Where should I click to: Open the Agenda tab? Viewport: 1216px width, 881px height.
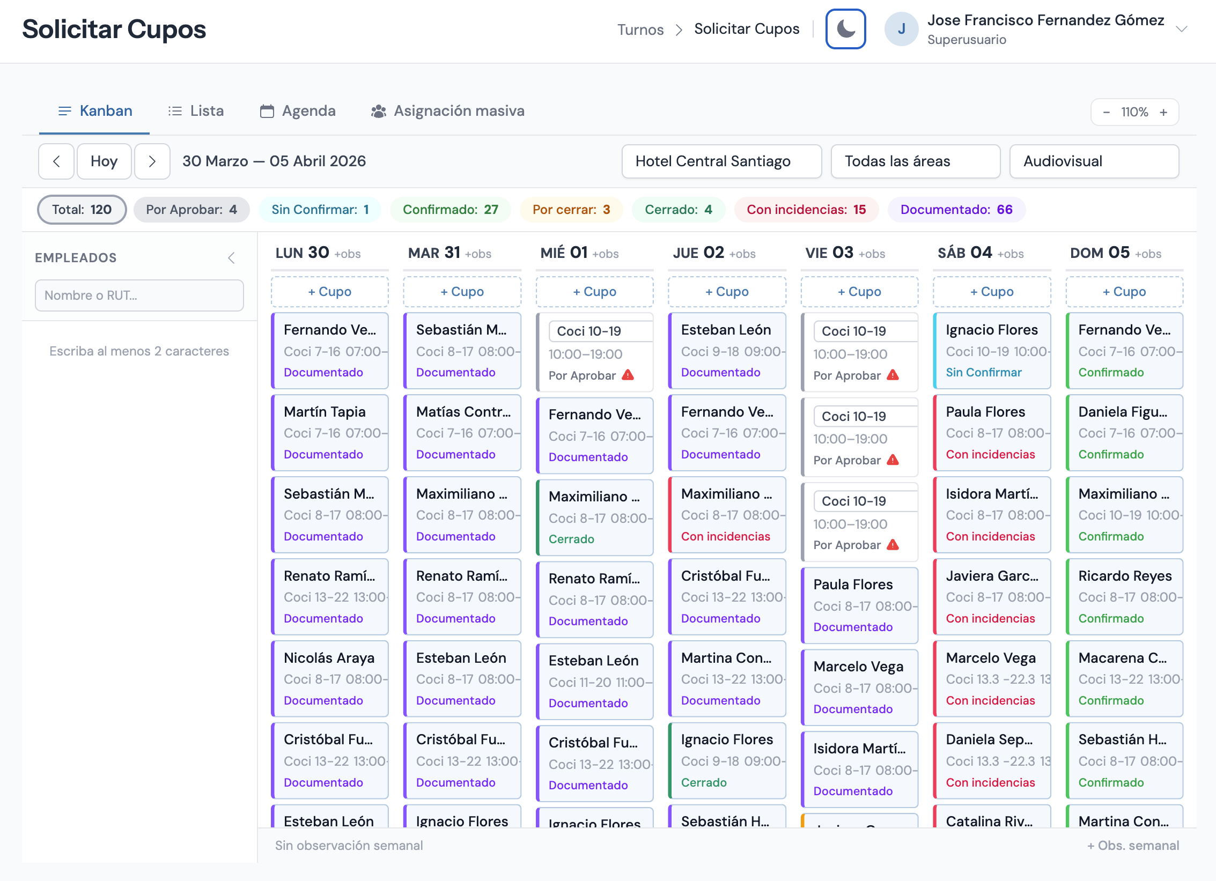[298, 111]
